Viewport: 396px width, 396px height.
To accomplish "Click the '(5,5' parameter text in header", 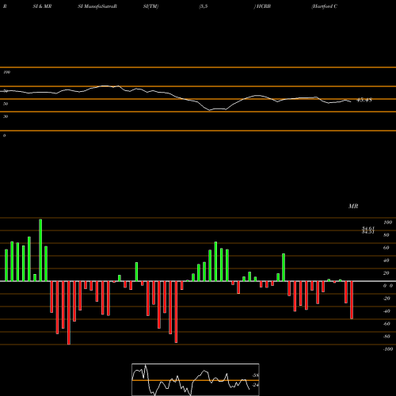I will tap(204, 6).
